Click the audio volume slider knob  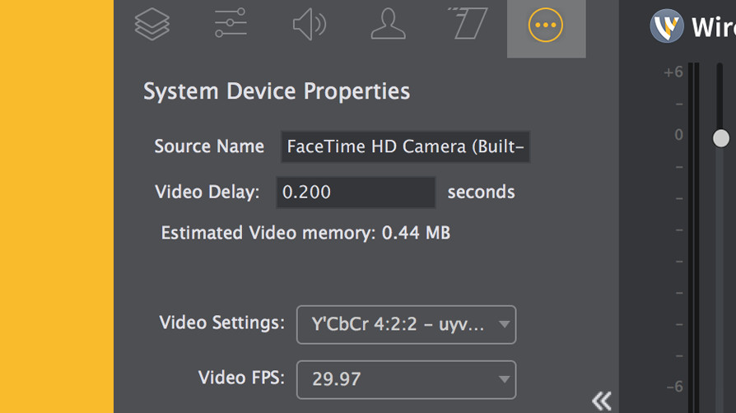pyautogui.click(x=721, y=138)
